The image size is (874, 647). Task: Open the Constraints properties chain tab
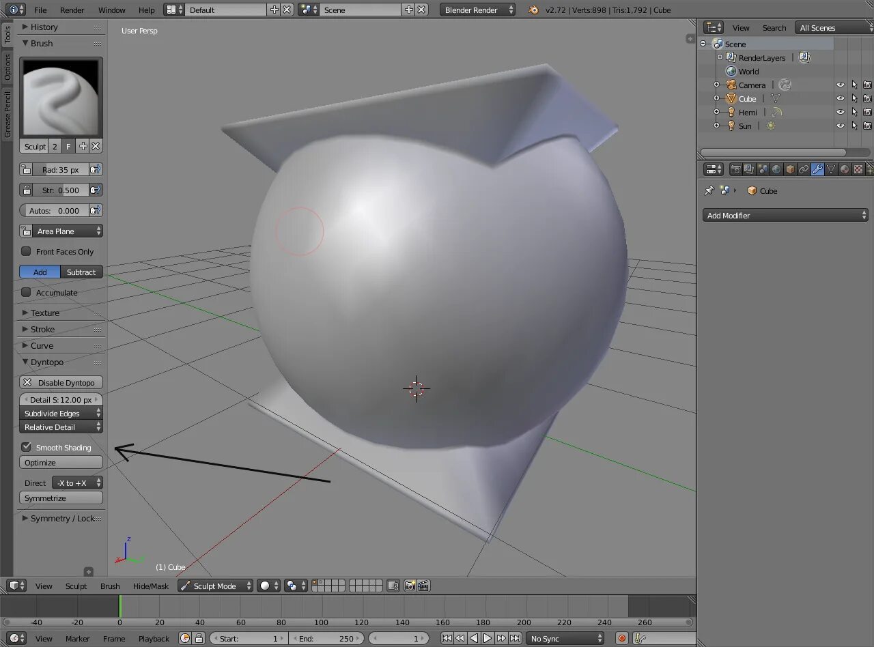pyautogui.click(x=804, y=169)
